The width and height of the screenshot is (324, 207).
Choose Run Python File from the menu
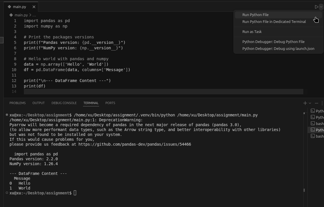pos(278,15)
